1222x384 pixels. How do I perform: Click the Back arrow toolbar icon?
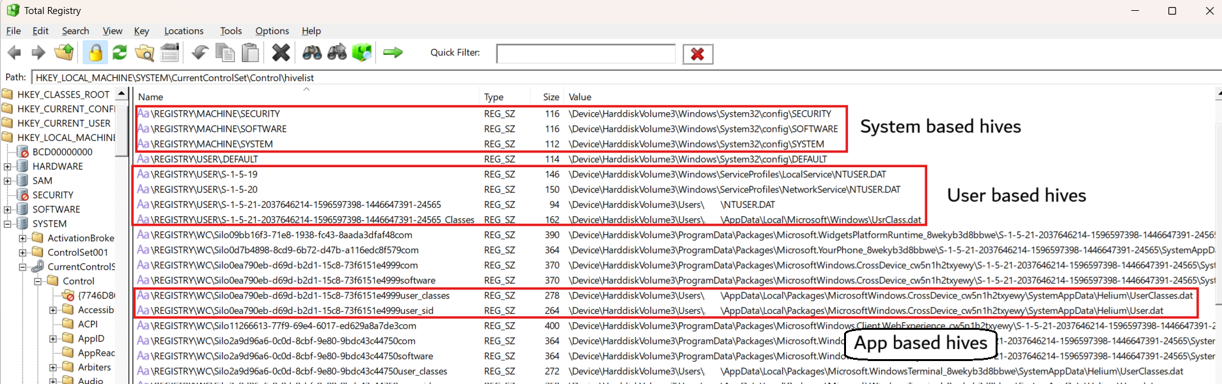pos(14,53)
